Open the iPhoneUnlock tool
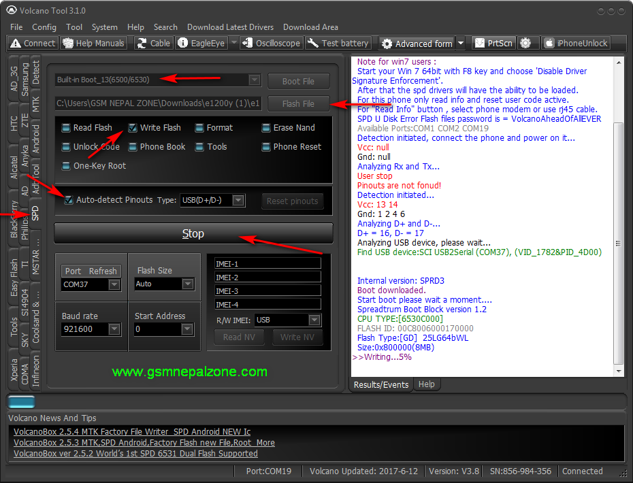 (x=576, y=43)
